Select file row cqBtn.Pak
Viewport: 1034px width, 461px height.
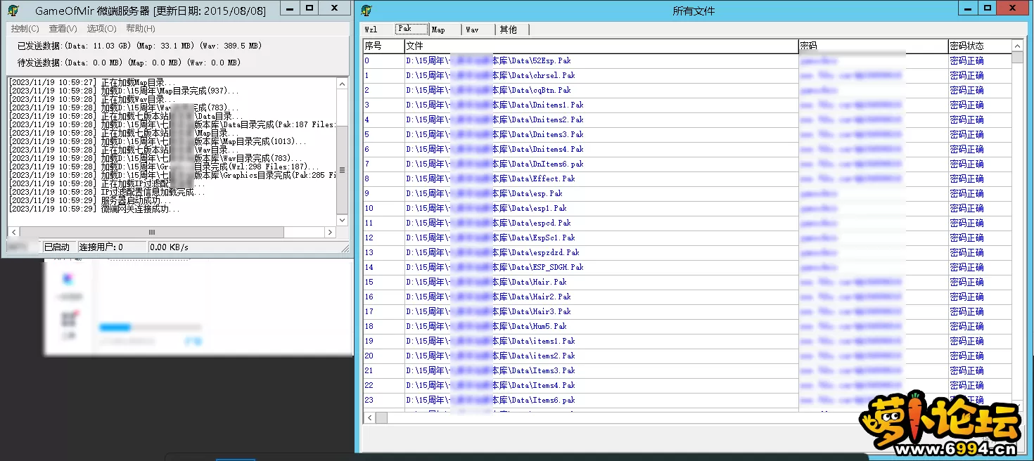687,90
